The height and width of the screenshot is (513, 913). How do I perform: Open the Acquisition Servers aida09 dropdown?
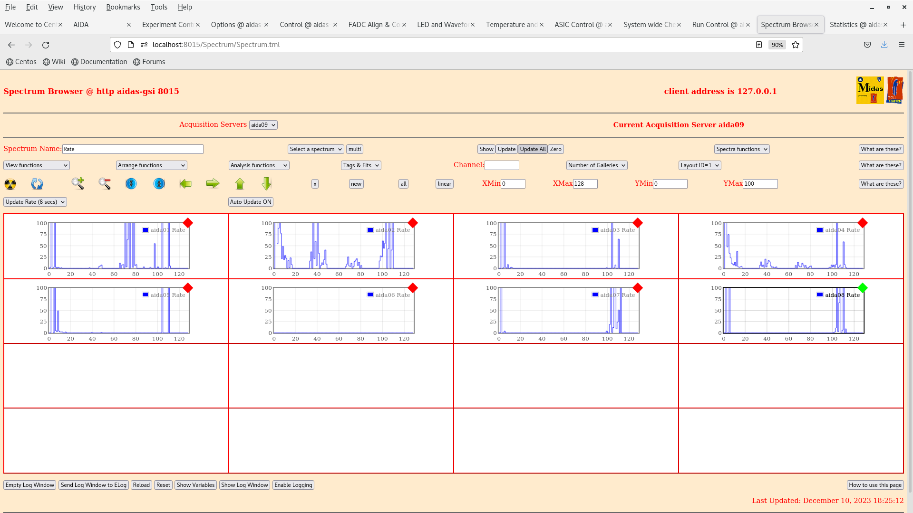[263, 125]
